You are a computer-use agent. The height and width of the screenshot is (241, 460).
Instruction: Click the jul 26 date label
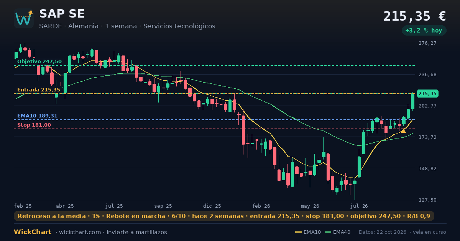(x=359, y=206)
